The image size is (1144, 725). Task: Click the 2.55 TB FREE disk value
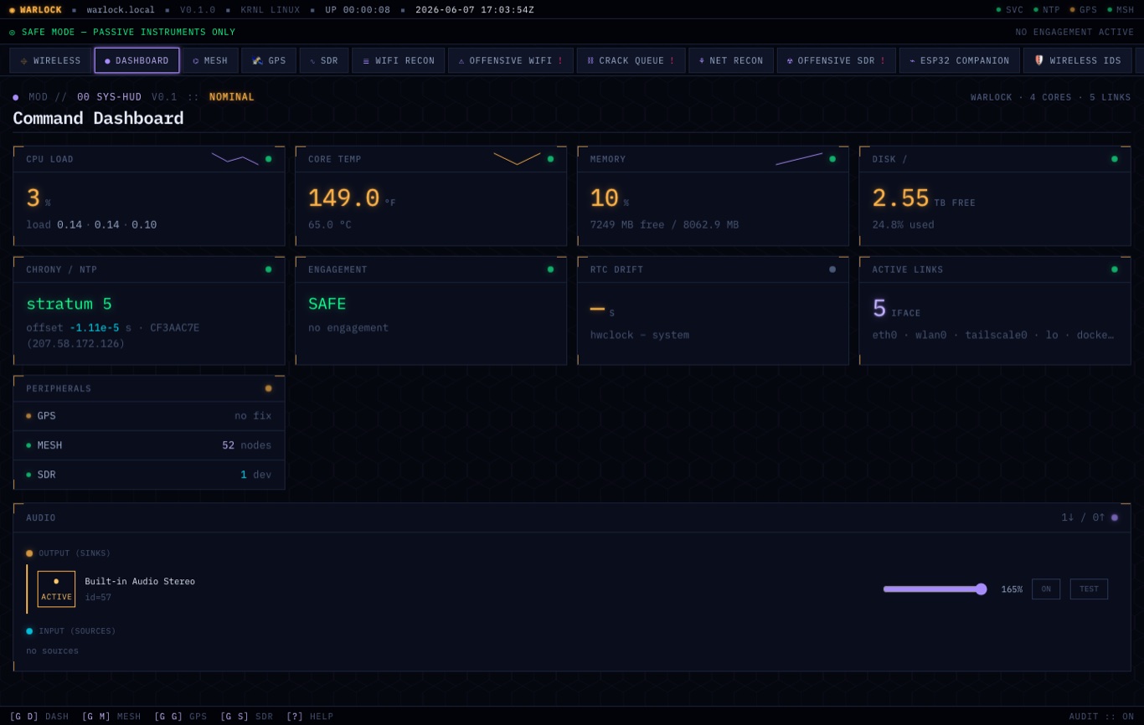[x=924, y=199]
